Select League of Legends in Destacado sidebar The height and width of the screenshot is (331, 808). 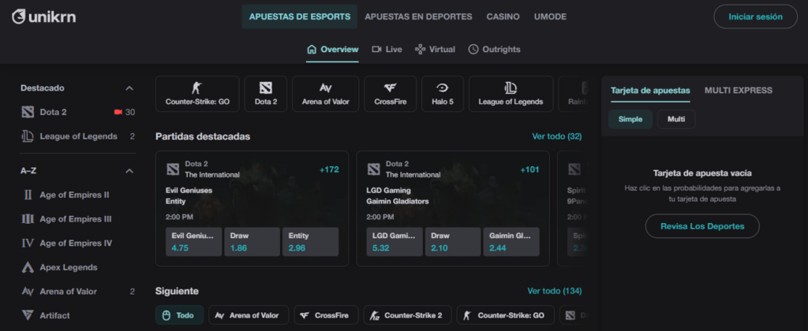pos(78,136)
